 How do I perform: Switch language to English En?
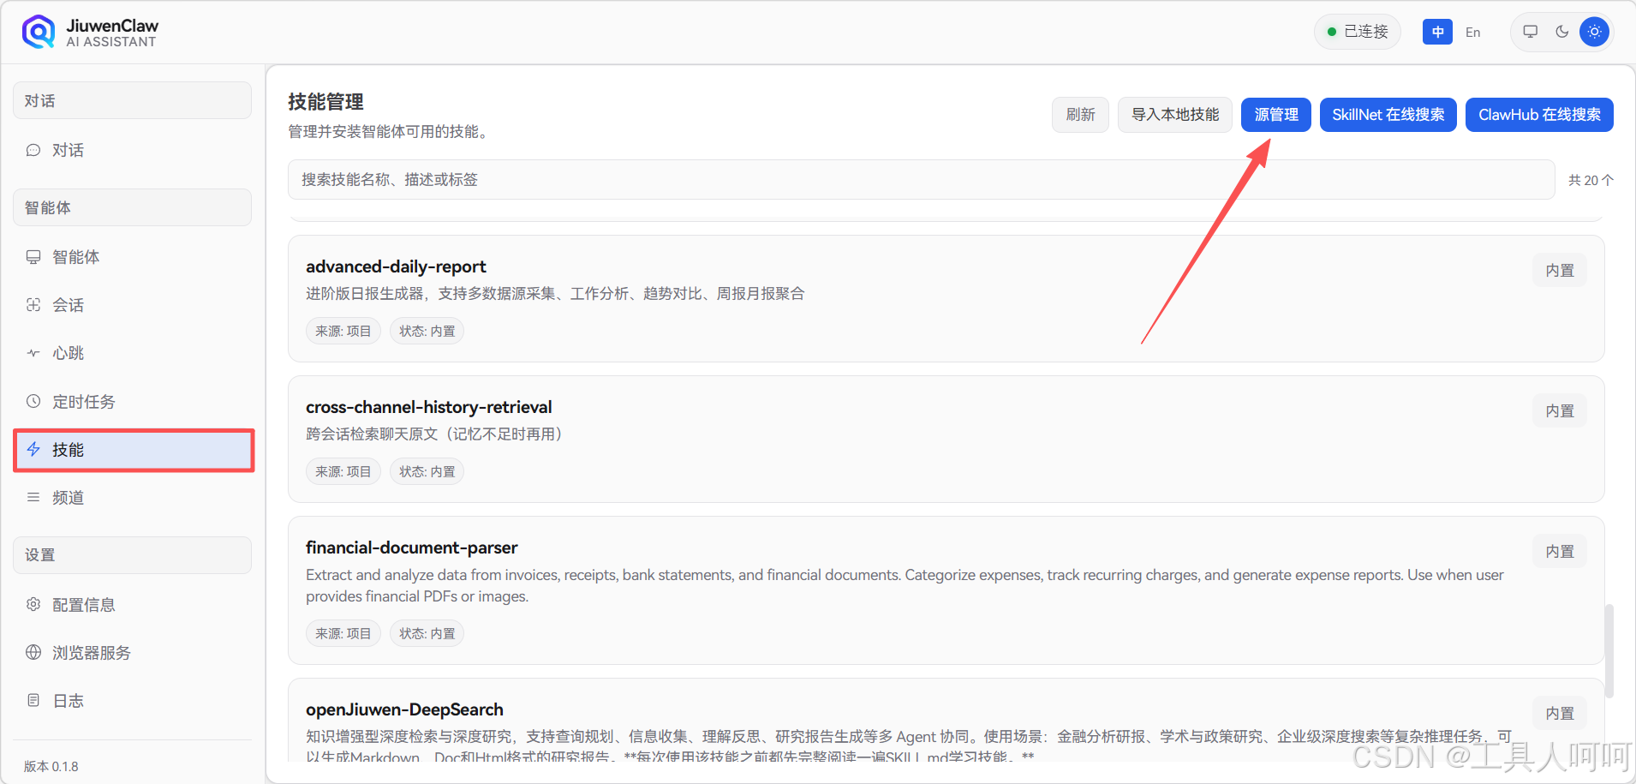(x=1472, y=32)
